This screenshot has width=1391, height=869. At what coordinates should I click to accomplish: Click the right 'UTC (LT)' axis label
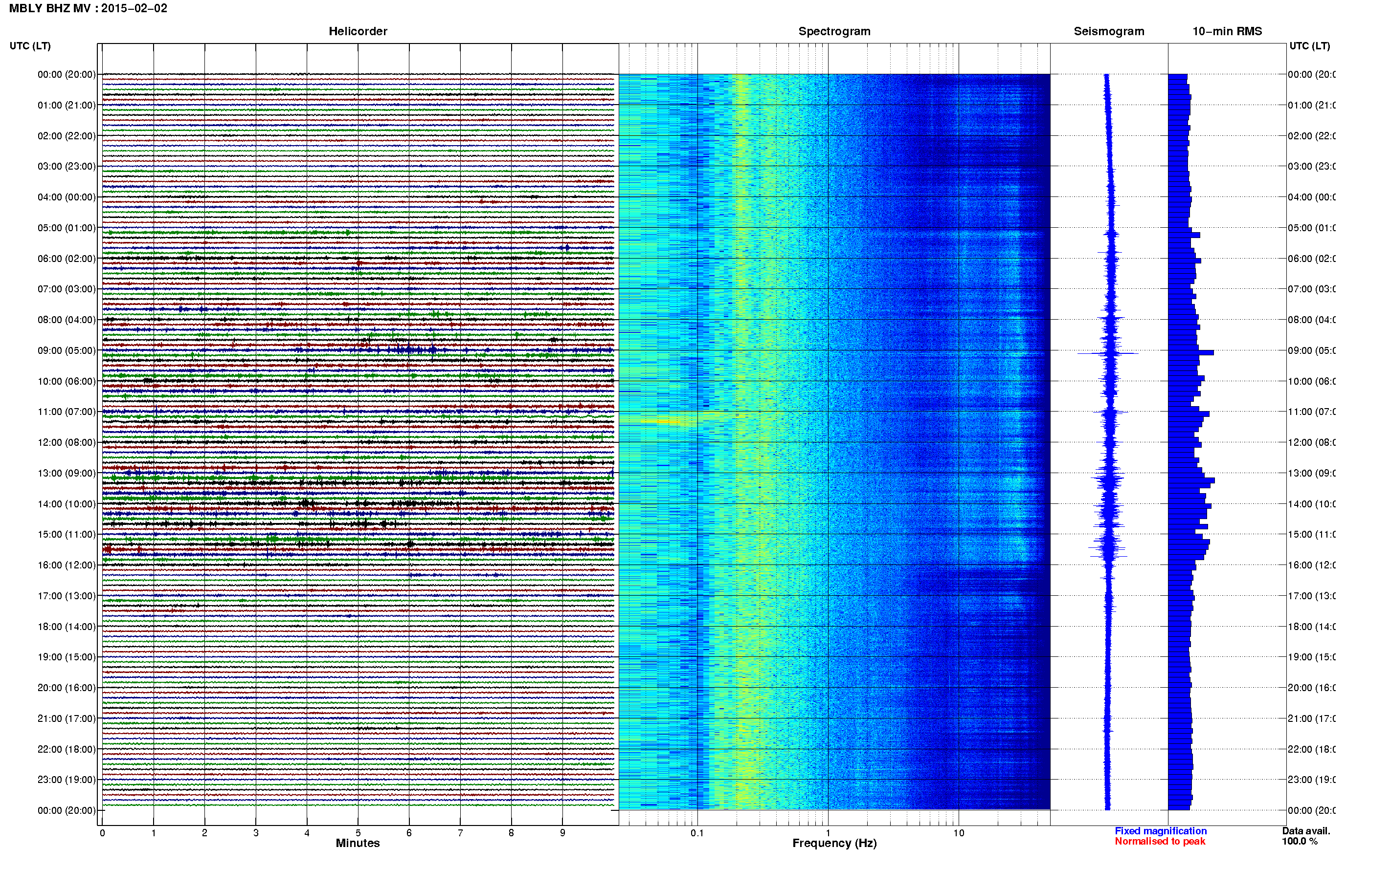(x=1309, y=45)
